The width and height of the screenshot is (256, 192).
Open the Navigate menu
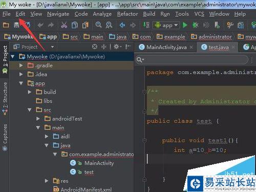(x=58, y=14)
